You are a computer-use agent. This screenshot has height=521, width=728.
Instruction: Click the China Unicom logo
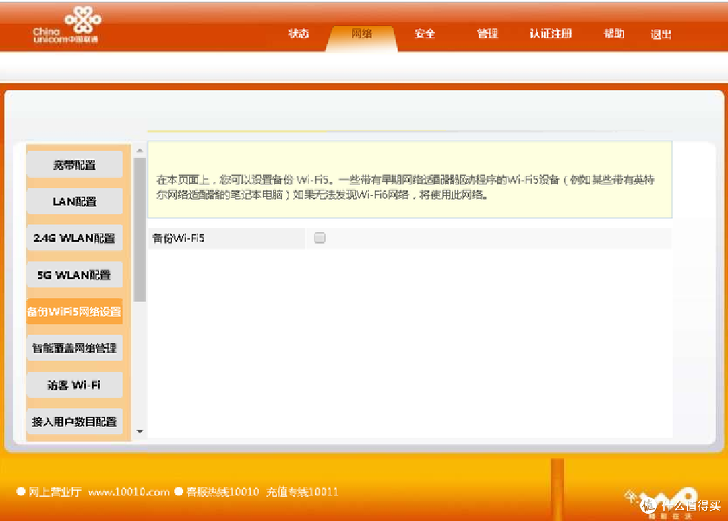[66, 25]
